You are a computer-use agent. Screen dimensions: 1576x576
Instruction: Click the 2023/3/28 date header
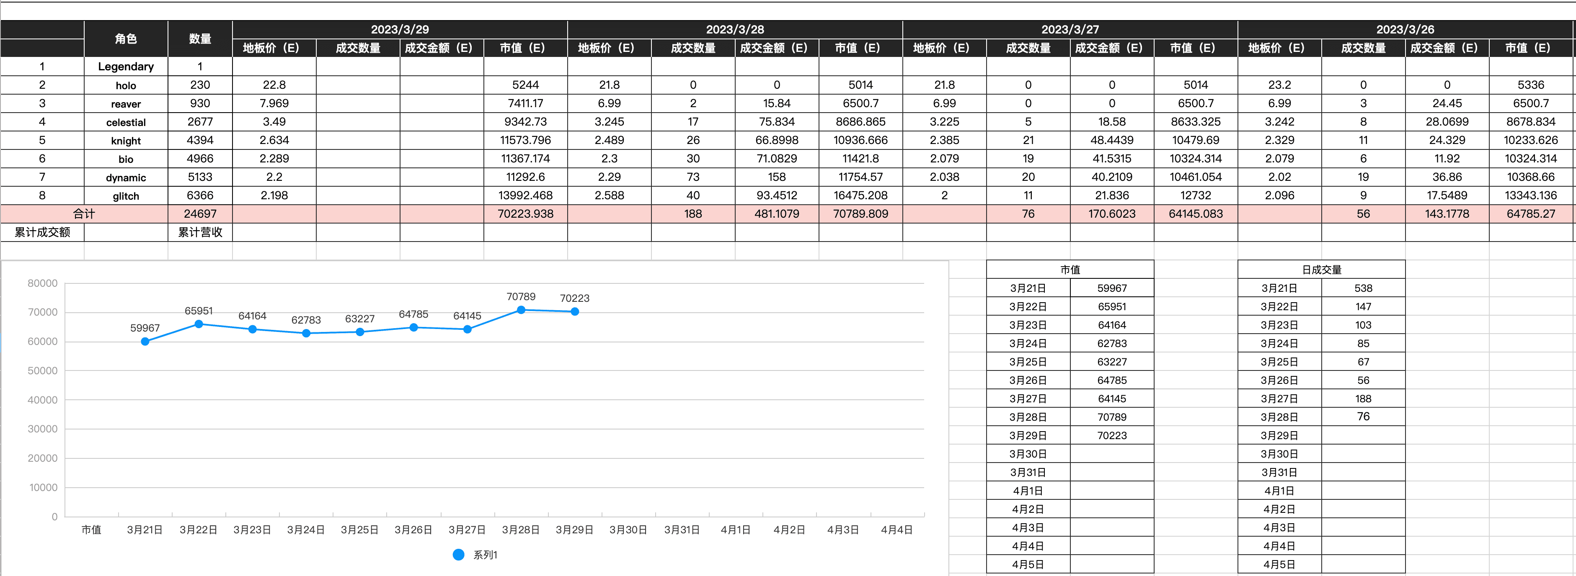click(735, 29)
